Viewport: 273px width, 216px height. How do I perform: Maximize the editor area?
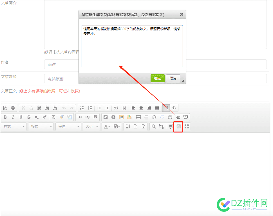(x=187, y=126)
